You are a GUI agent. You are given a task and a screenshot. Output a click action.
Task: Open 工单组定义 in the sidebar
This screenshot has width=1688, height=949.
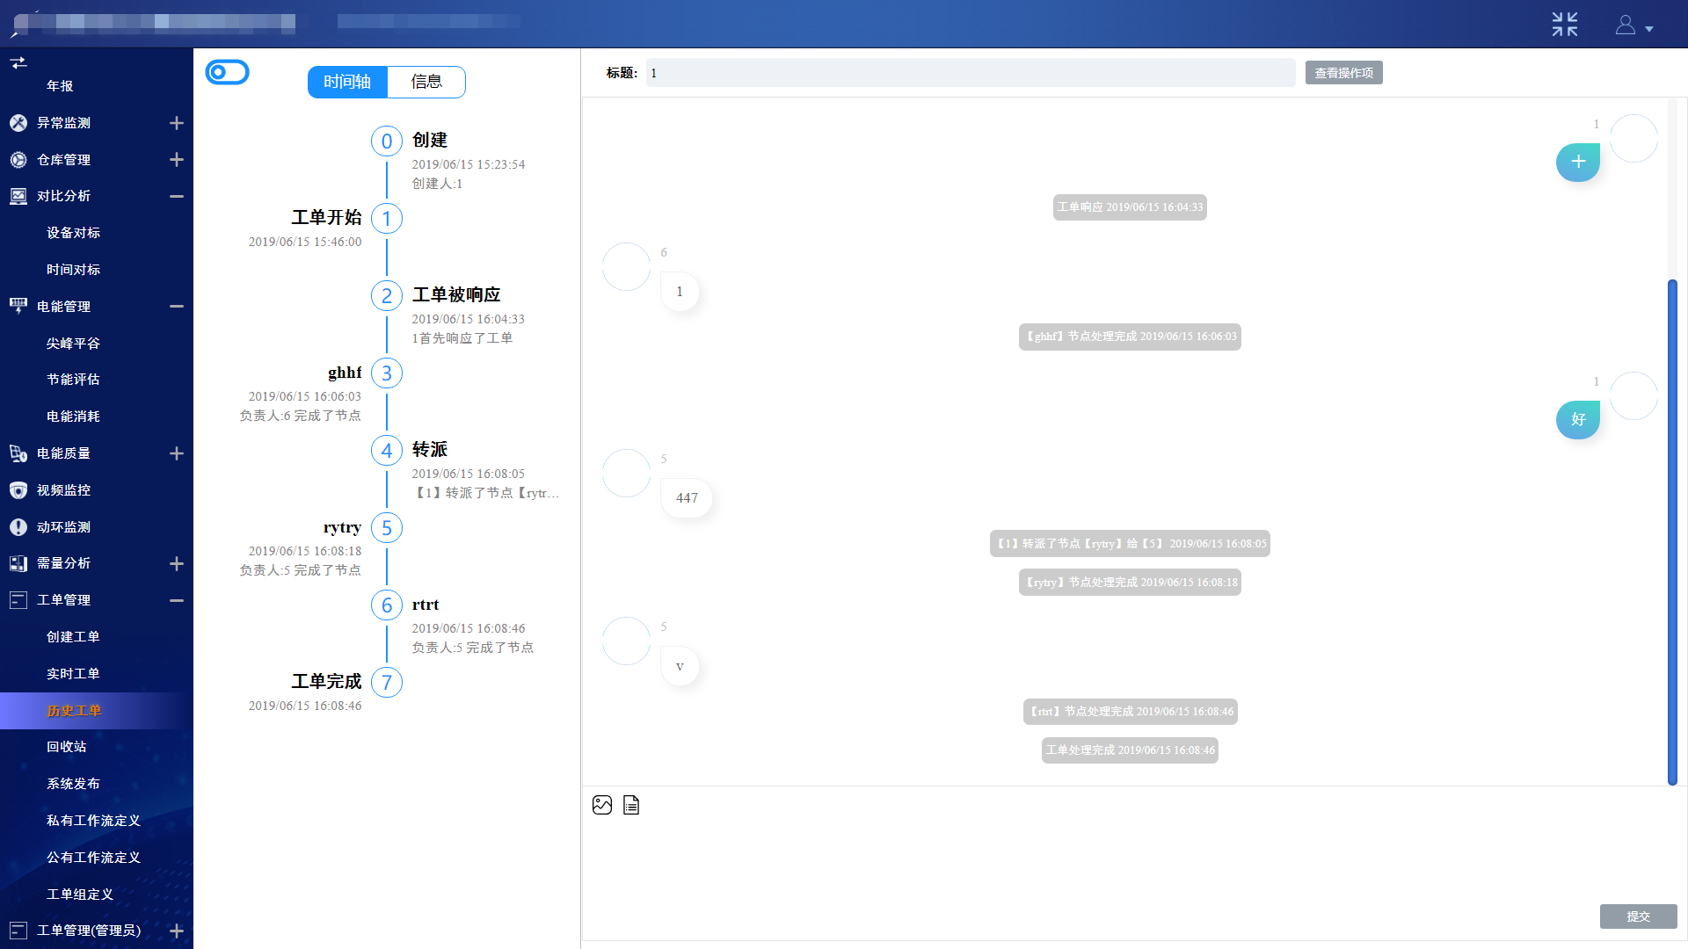[x=80, y=895]
